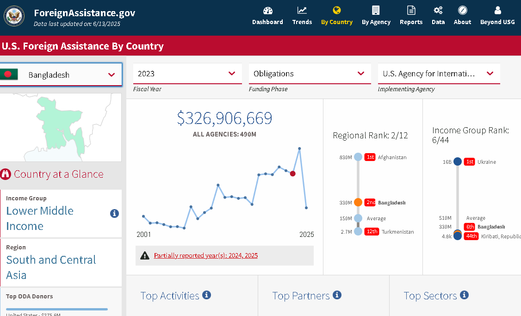Screen dimensions: 521x316
Task: Click Lower Middle Income link
Action: tap(40, 218)
